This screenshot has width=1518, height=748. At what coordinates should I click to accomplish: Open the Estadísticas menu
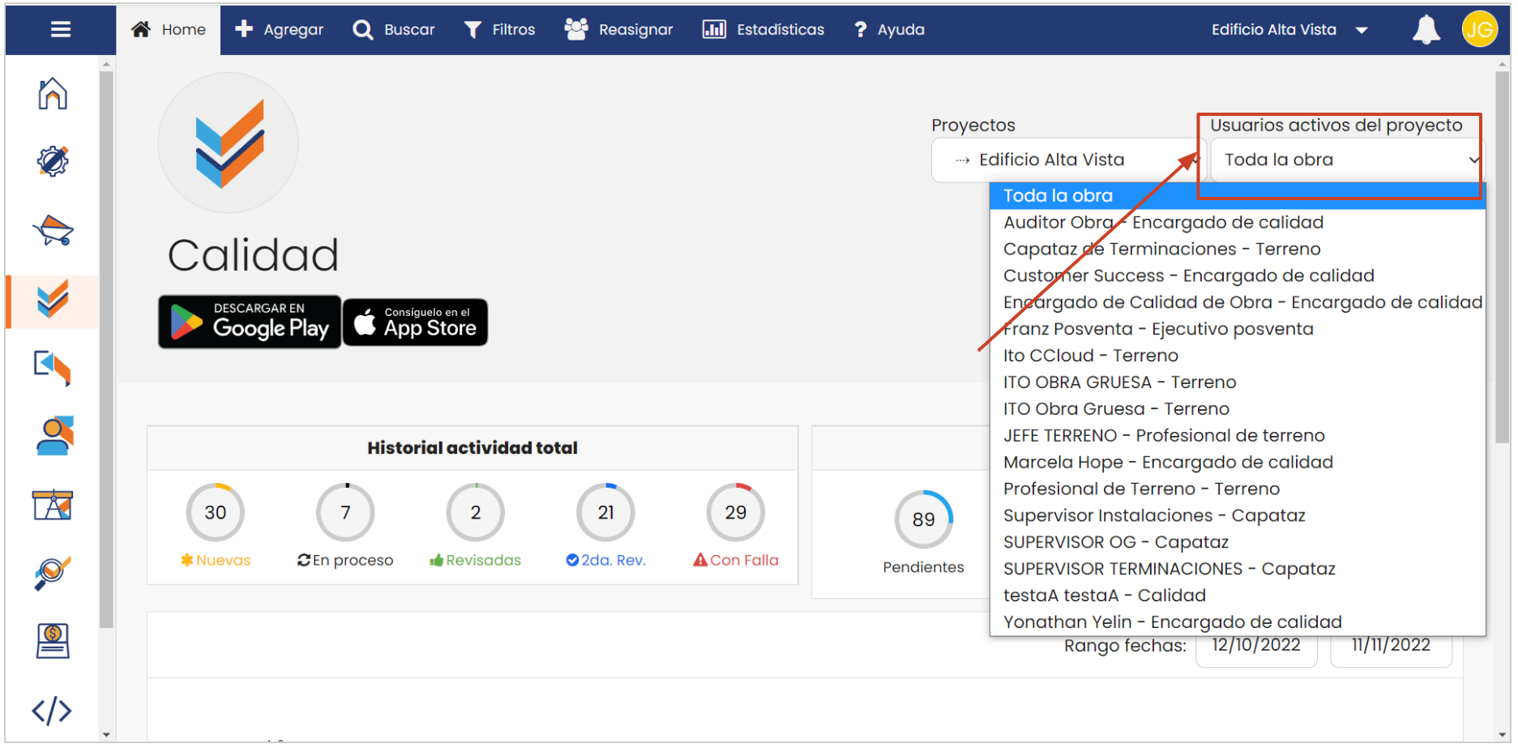point(763,30)
